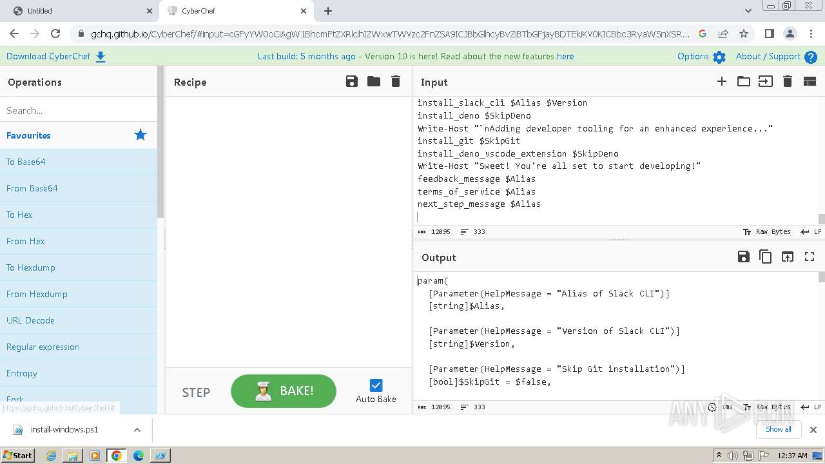
Task: Replace the input with the output
Action: click(788, 256)
